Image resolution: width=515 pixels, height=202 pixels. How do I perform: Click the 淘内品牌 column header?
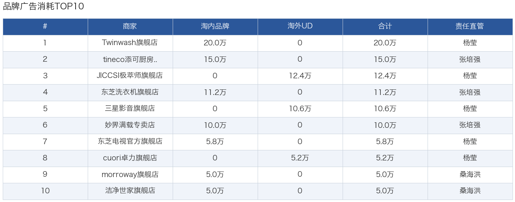coord(215,26)
